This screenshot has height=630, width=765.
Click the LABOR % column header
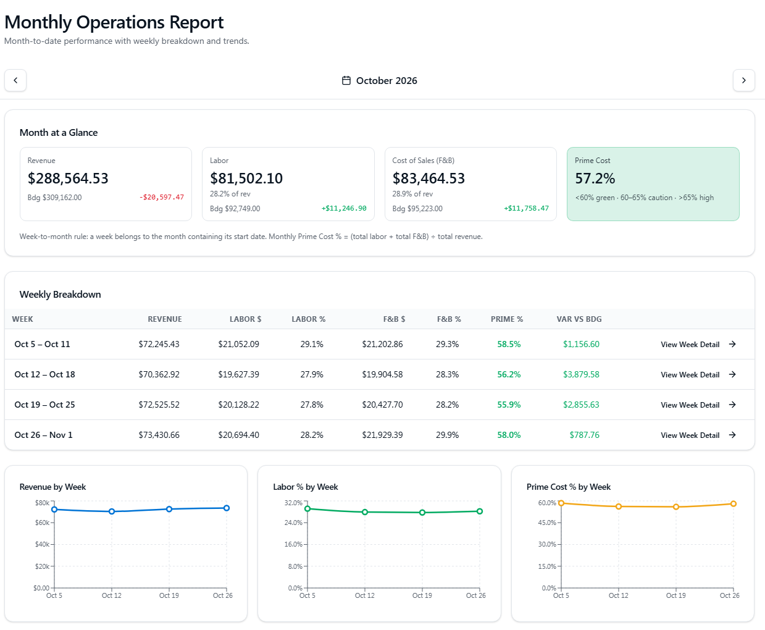click(309, 319)
